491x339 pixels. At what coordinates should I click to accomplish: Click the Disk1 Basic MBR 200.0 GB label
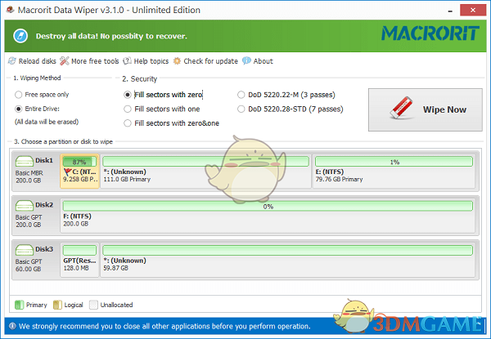point(35,172)
